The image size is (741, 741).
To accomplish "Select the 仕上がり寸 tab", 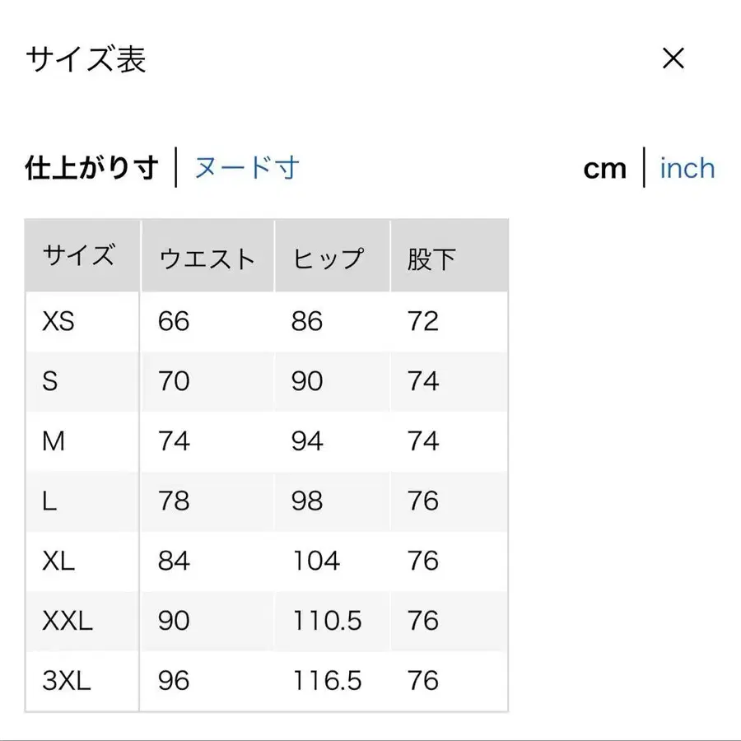I will coord(91,166).
